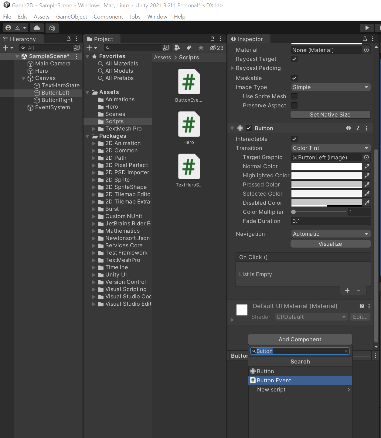Open the Shader UI/Default dropdown
The width and height of the screenshot is (381, 438).
point(311,317)
